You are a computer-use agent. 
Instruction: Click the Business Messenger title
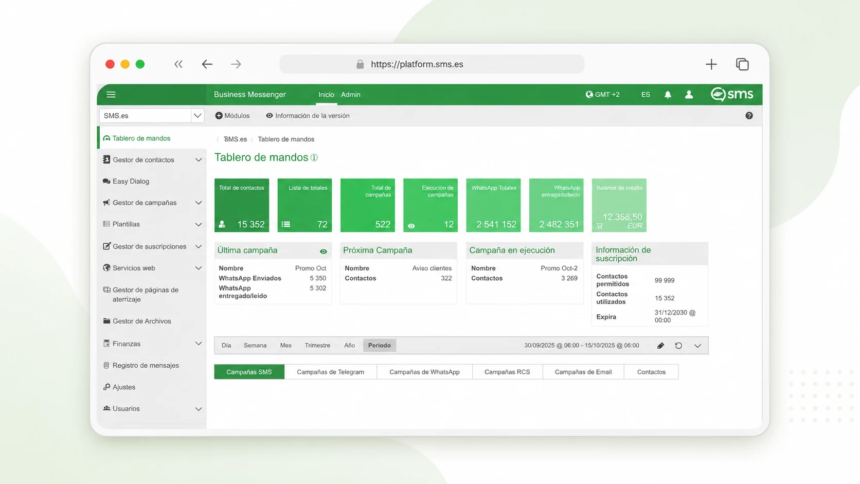[250, 95]
